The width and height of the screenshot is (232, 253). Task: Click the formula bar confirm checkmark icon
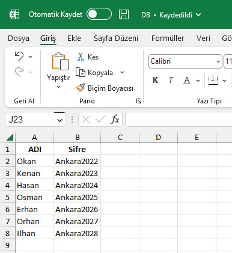click(x=100, y=120)
